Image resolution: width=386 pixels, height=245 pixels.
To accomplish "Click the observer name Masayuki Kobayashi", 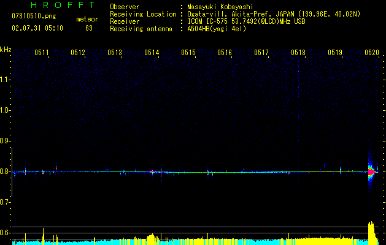I will pos(220,7).
